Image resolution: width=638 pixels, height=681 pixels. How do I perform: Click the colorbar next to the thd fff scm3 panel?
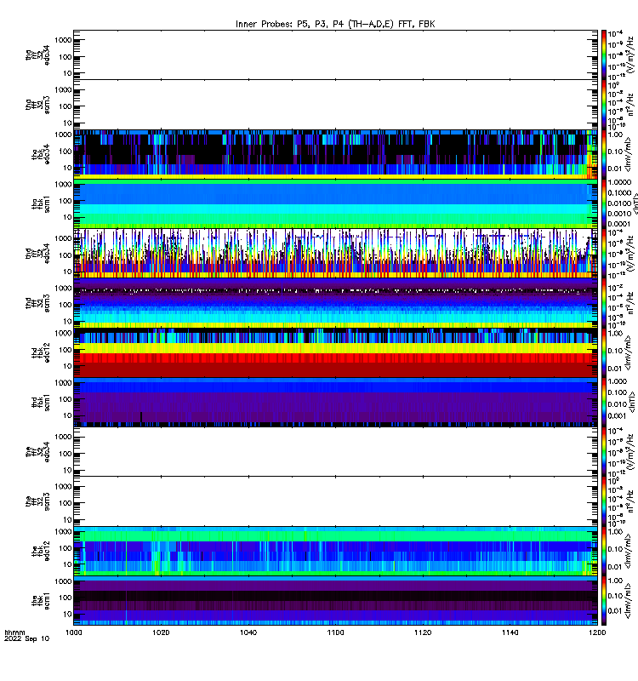pos(604,303)
